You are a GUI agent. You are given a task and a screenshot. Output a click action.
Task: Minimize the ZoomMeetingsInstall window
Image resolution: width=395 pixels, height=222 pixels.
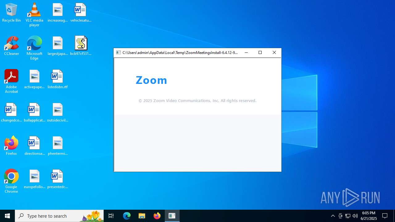point(246,53)
